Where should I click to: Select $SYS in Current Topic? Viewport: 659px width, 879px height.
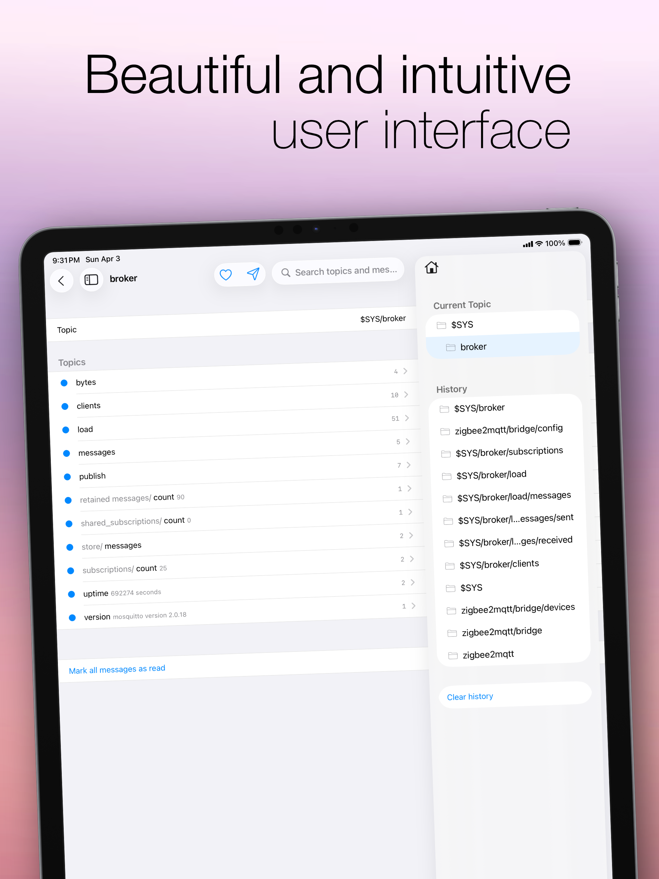point(502,323)
